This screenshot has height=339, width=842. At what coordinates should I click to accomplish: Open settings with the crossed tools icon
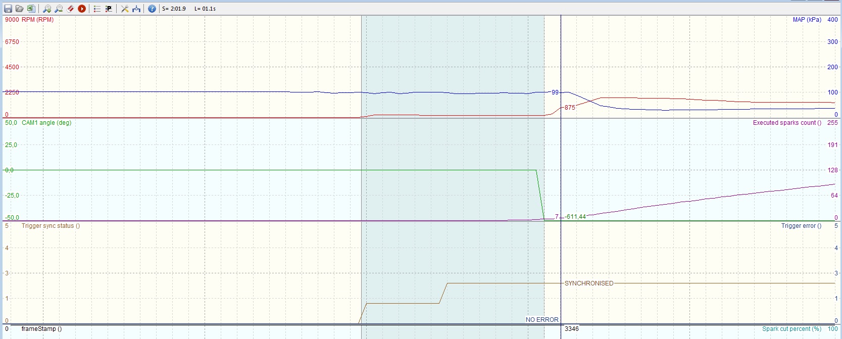coord(125,9)
